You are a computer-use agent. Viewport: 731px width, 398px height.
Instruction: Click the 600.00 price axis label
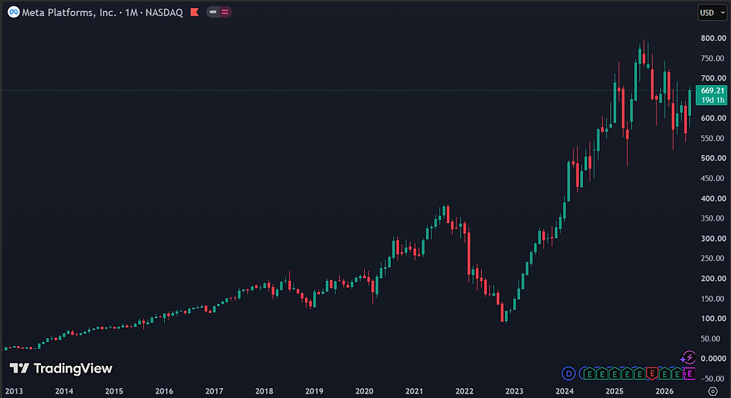point(713,119)
